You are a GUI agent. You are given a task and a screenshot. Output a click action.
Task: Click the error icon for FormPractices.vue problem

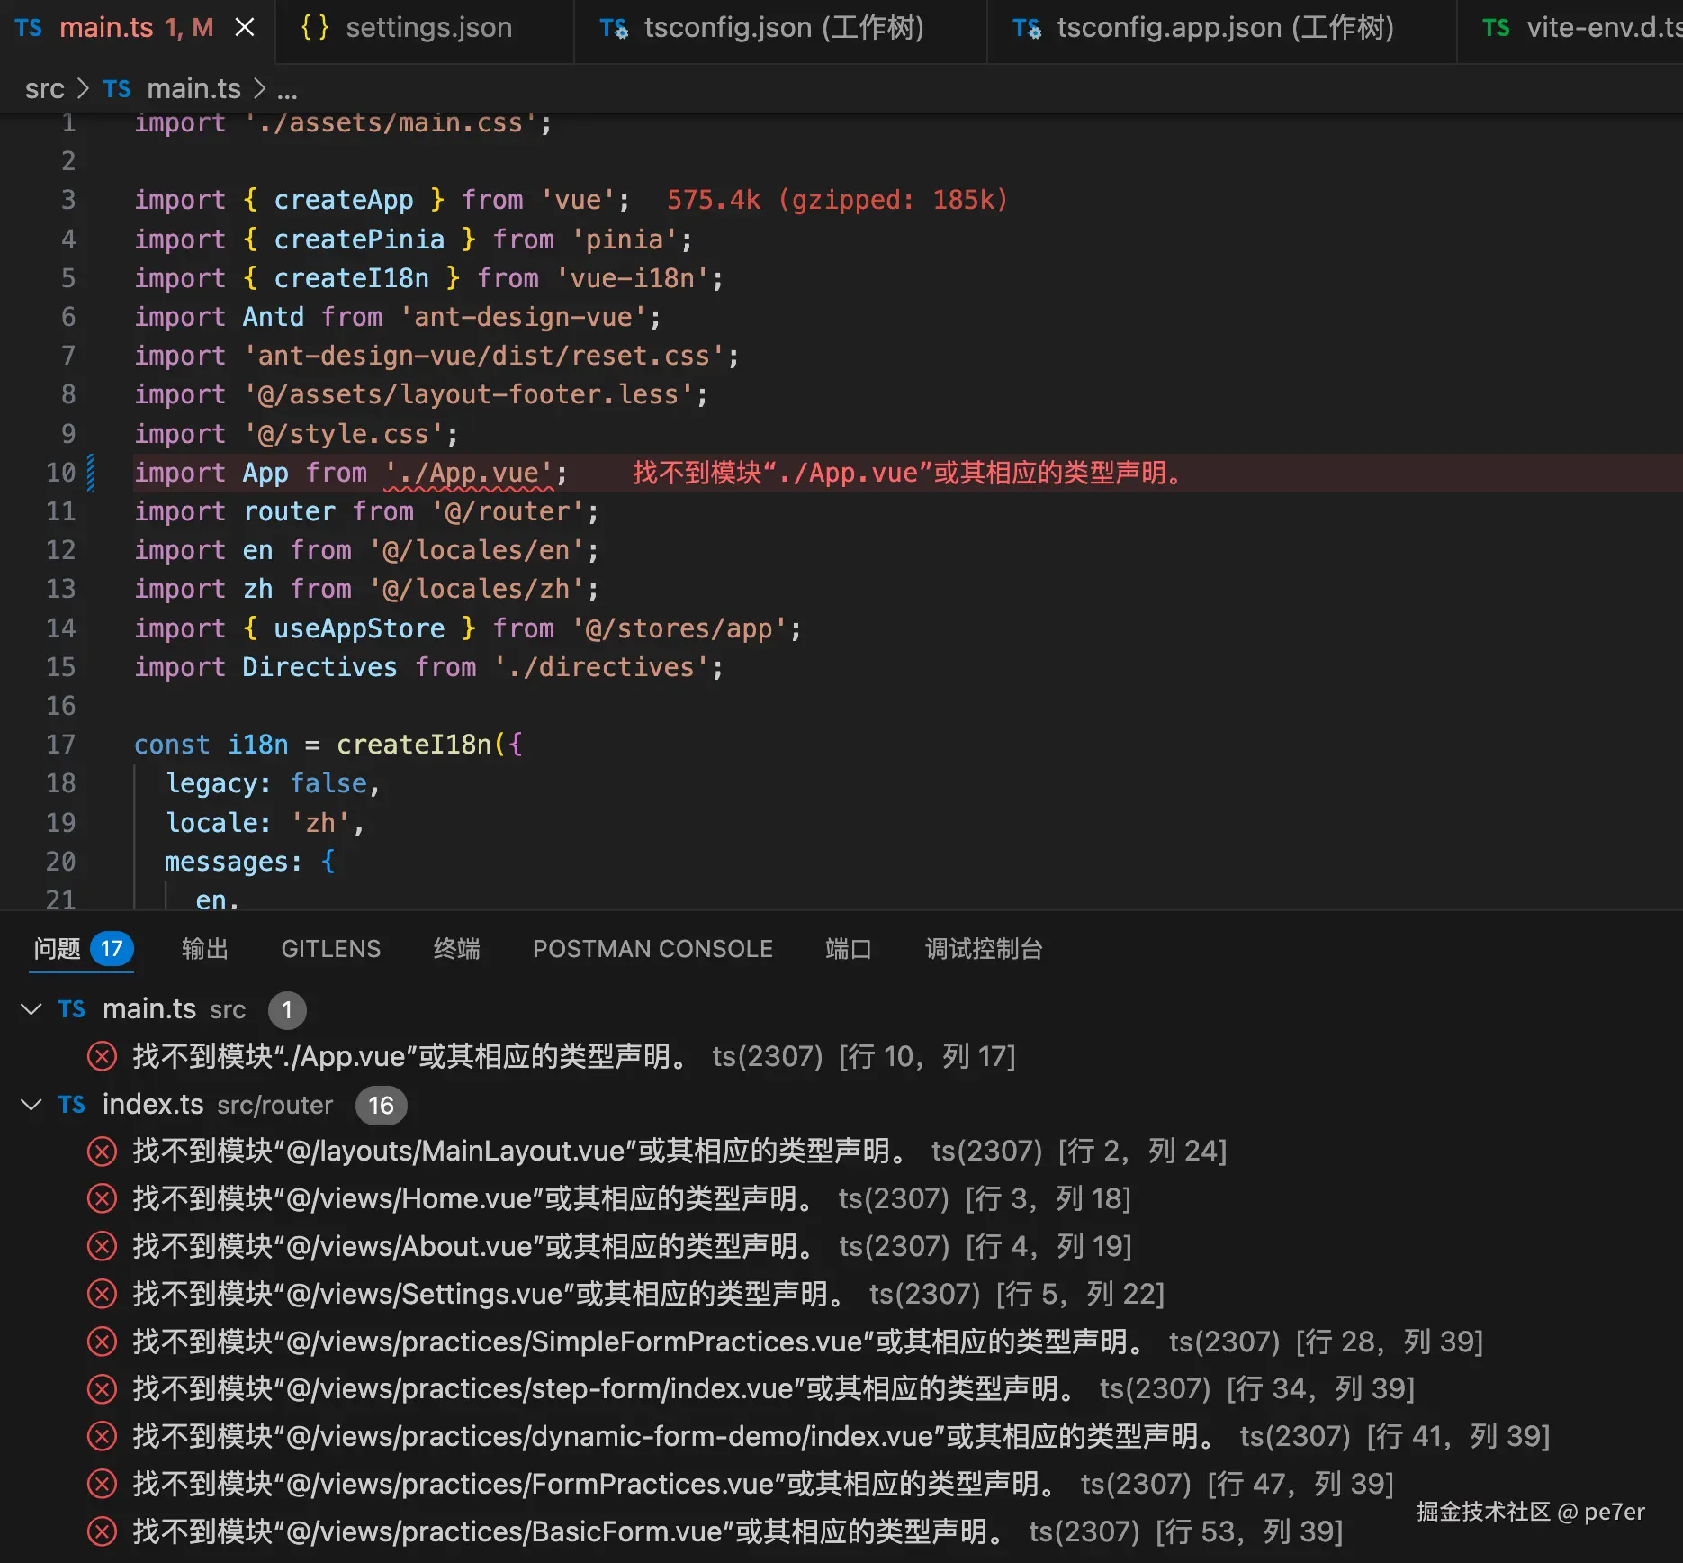click(102, 1485)
